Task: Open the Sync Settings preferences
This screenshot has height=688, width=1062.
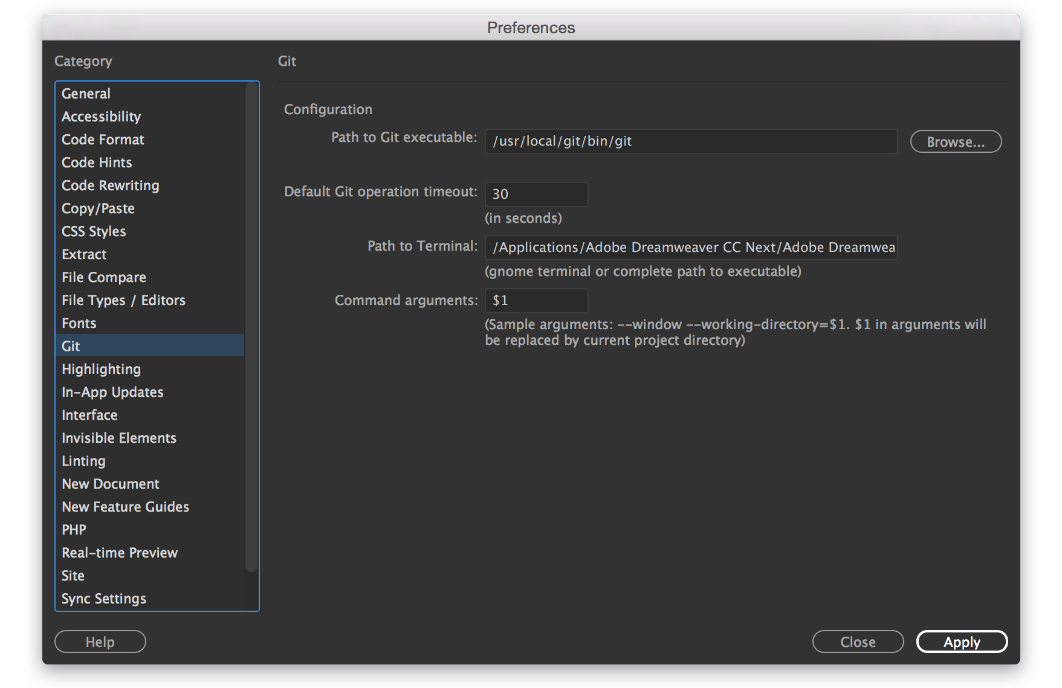Action: [103, 598]
